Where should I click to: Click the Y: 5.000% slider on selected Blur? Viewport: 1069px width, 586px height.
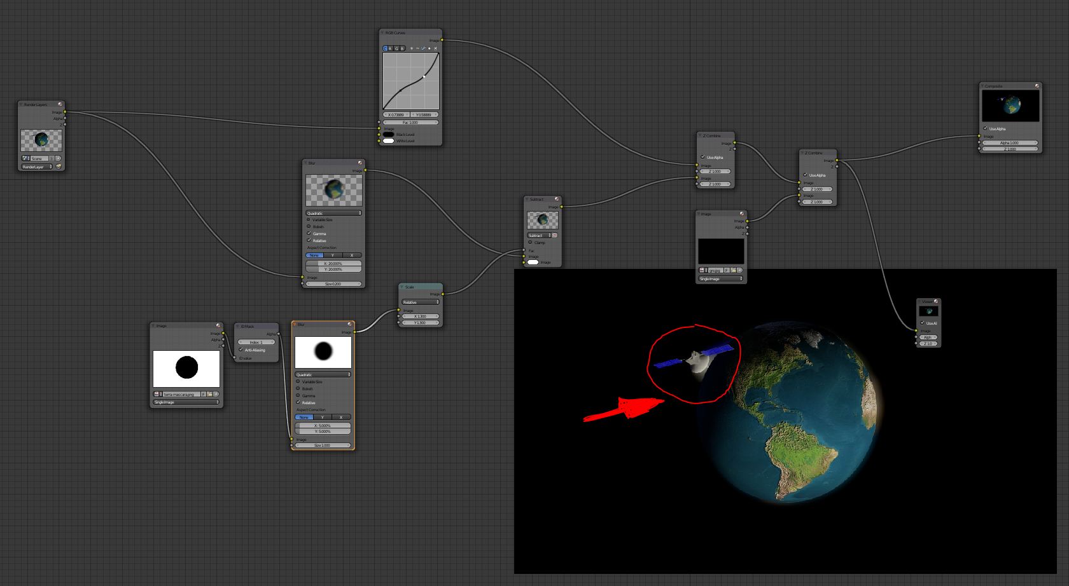(323, 431)
